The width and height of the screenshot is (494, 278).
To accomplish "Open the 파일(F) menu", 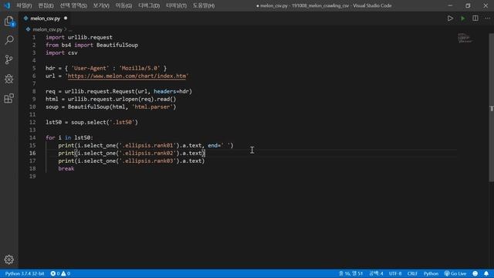I will tap(24, 5).
